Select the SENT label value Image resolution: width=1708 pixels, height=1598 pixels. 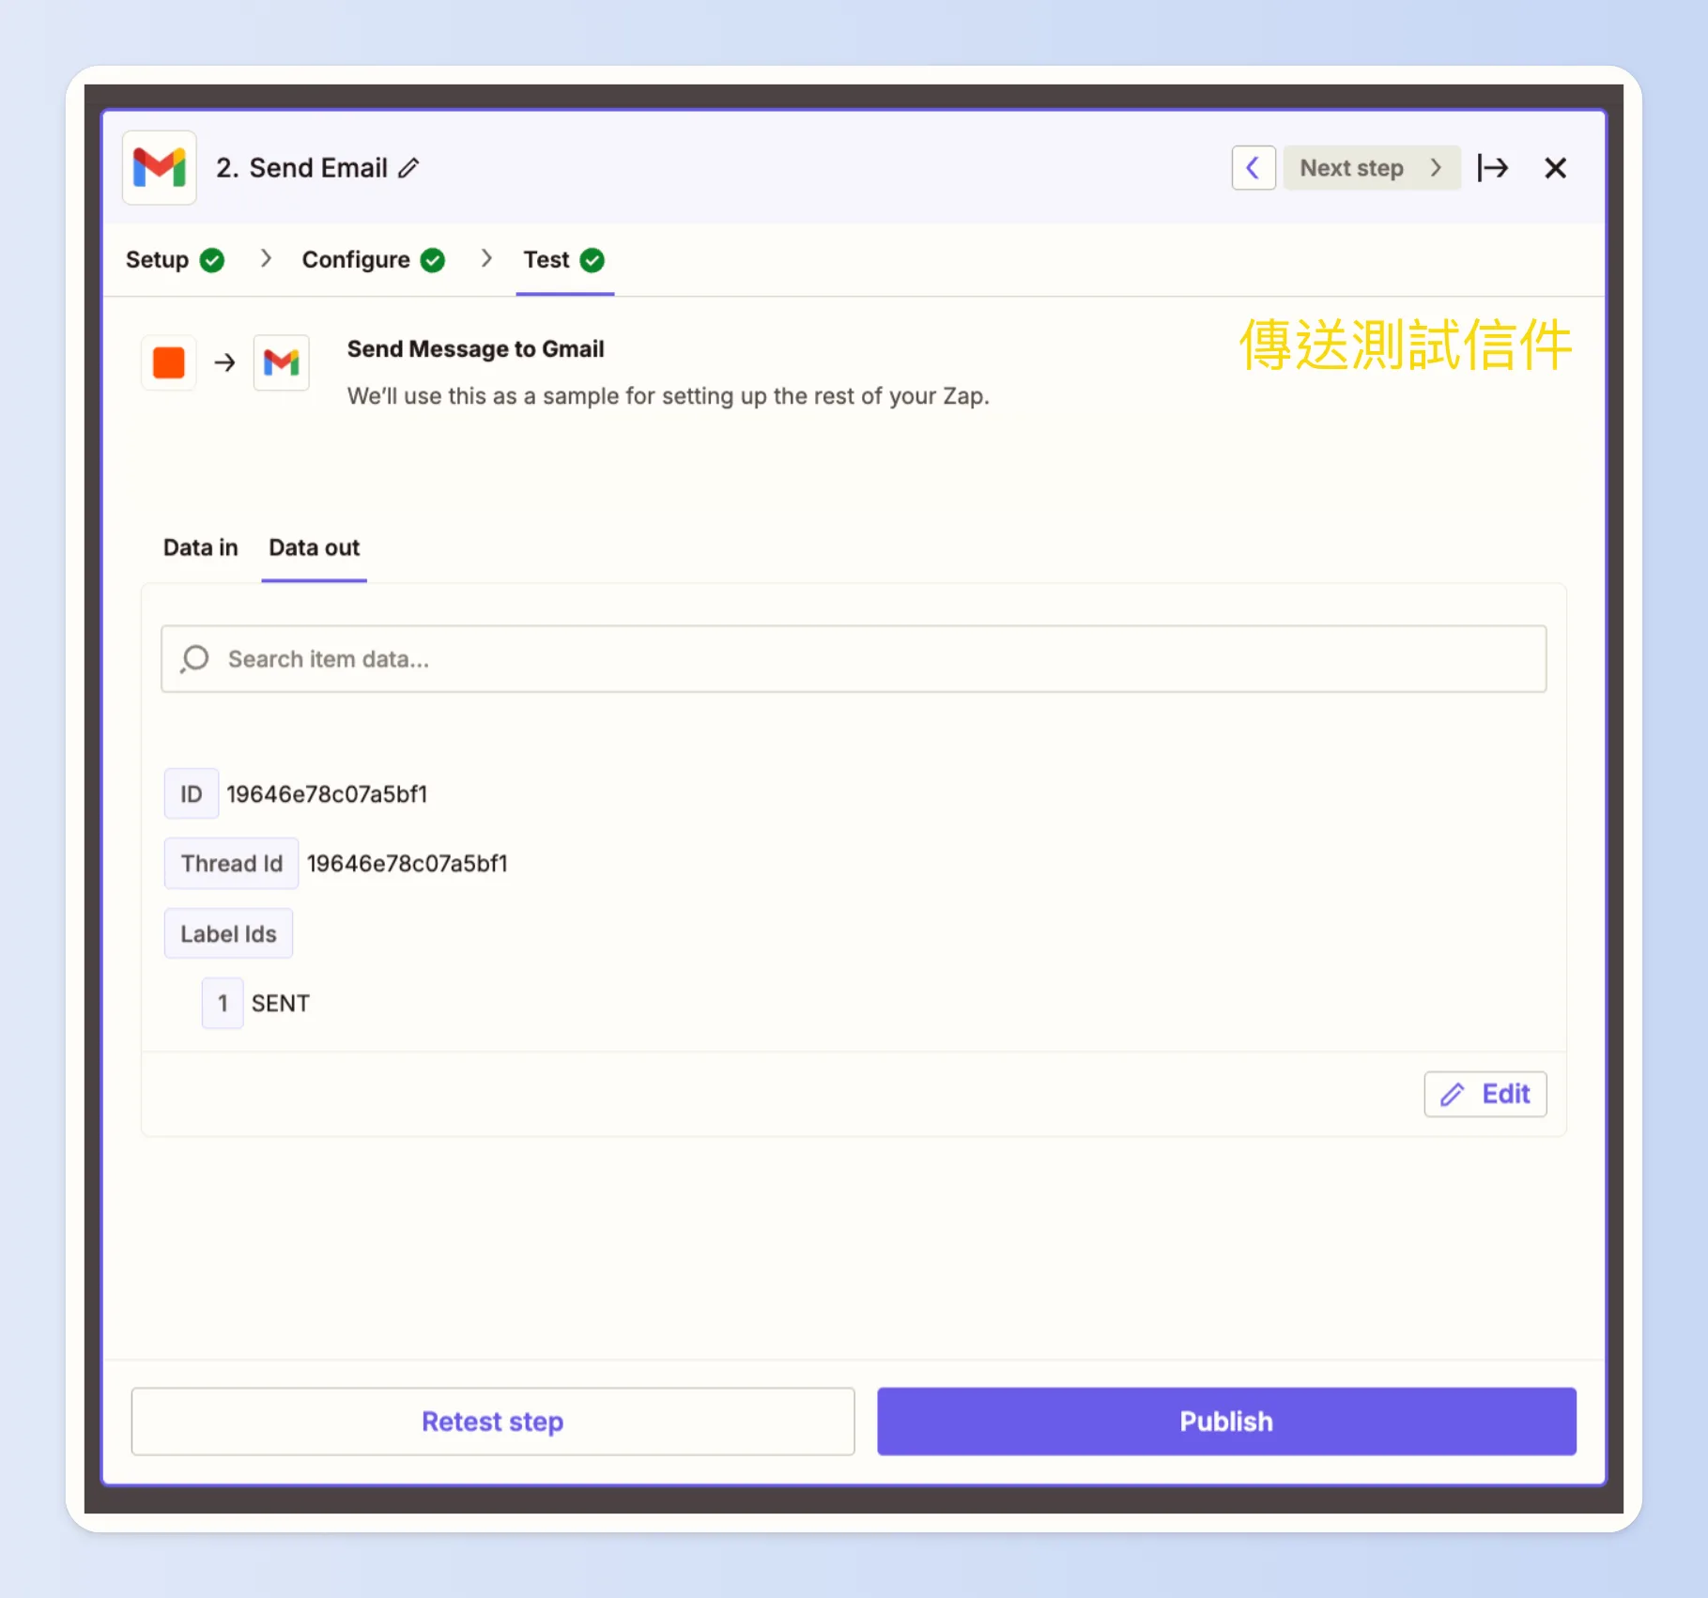[281, 1004]
